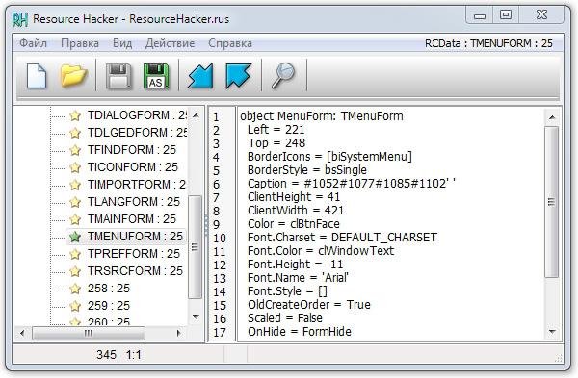Click star icon beside 259 : 25

tap(75, 306)
